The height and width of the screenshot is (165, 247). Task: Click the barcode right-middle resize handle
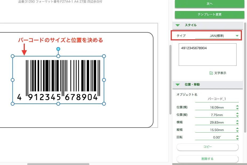coord(104,80)
